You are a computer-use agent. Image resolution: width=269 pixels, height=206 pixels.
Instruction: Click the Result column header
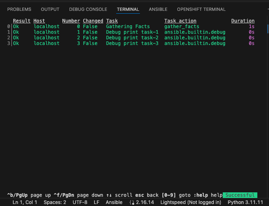coord(22,21)
